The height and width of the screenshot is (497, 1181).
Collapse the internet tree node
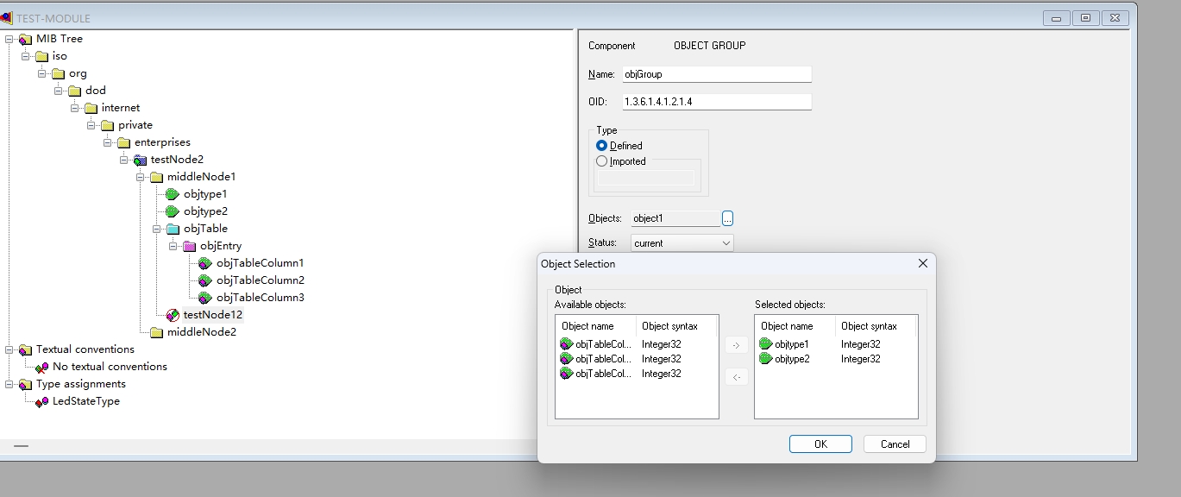tap(75, 108)
